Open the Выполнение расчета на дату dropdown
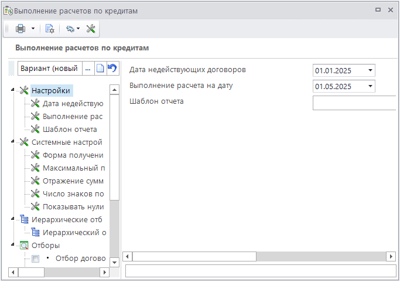The image size is (400, 282). [x=370, y=86]
